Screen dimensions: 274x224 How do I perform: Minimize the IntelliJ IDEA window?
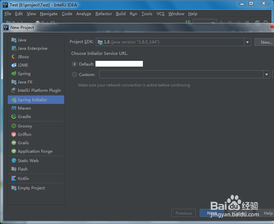coord(242,3)
